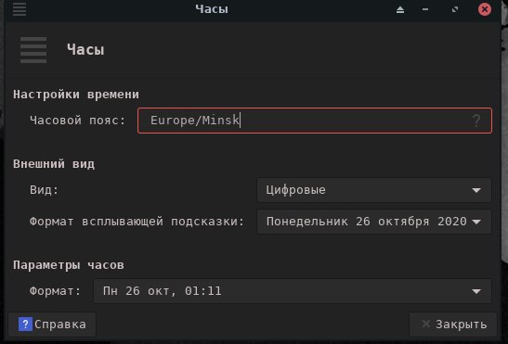Click the X icon on the Закрыть button
This screenshot has height=344, width=508.
coord(426,324)
